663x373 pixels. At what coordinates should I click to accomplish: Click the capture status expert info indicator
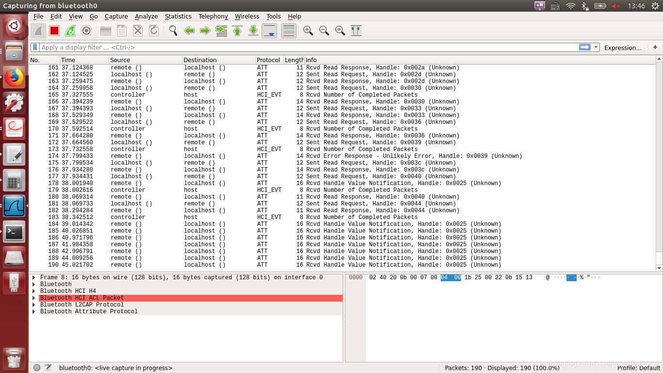(x=37, y=368)
